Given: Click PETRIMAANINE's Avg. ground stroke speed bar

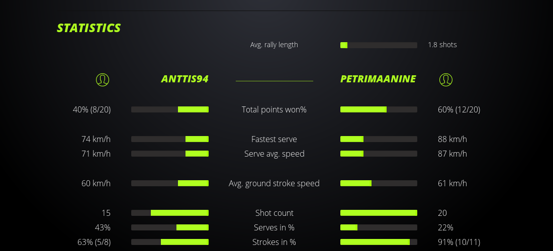Looking at the screenshot, I should click(379, 183).
